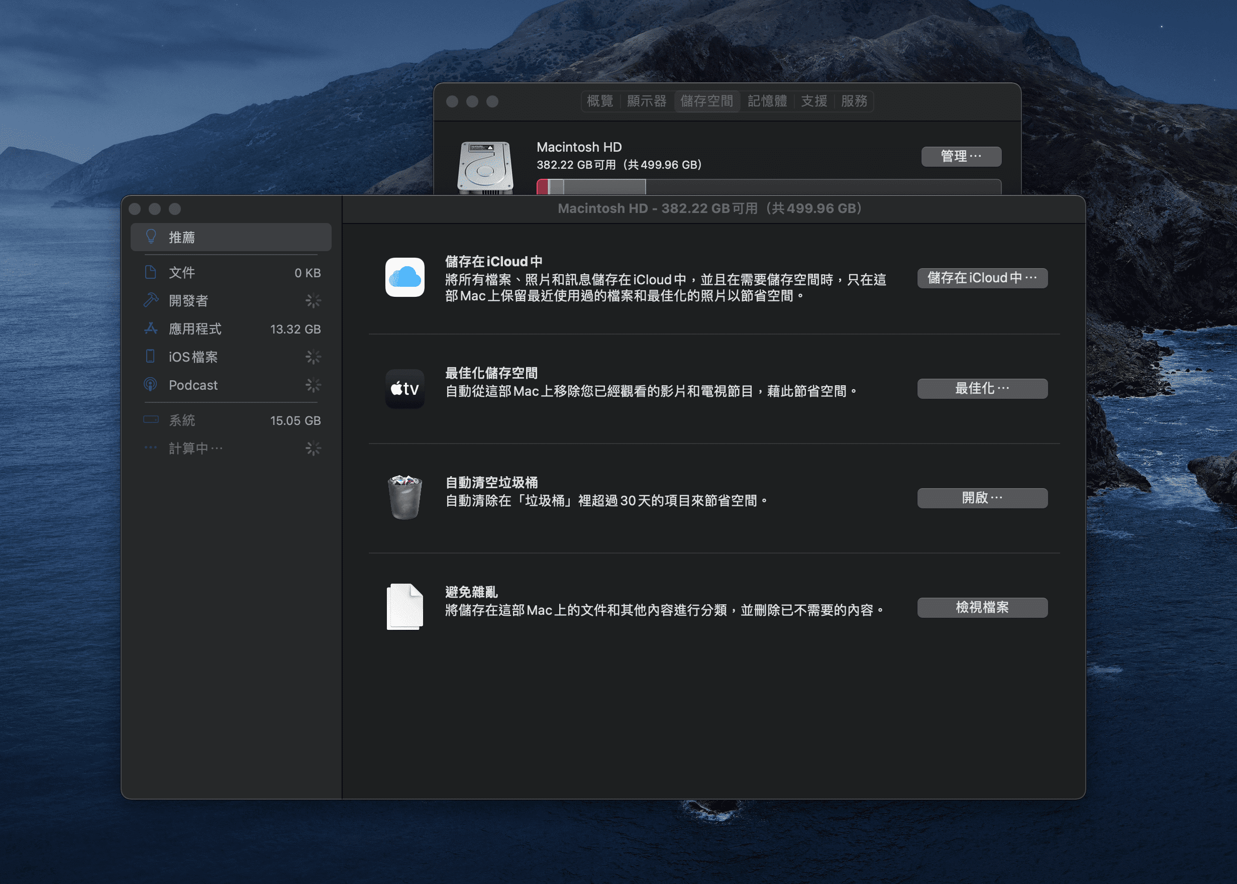Click the Macintosh HD disk icon

coord(485,168)
